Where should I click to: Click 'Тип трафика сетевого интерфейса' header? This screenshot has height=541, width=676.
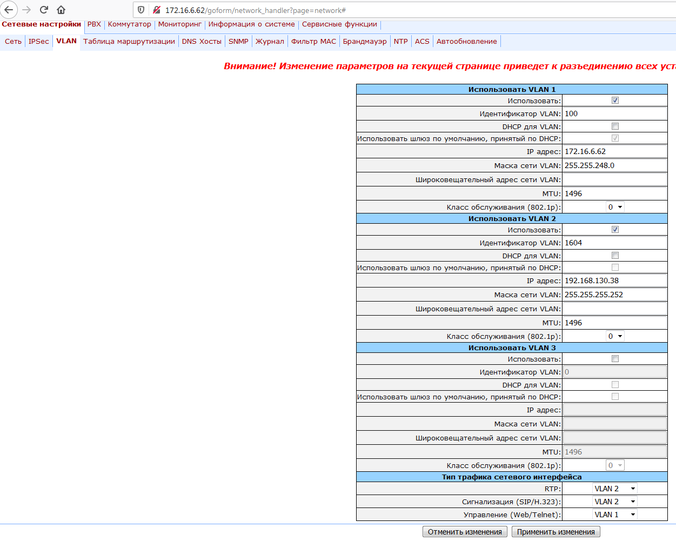[512, 477]
